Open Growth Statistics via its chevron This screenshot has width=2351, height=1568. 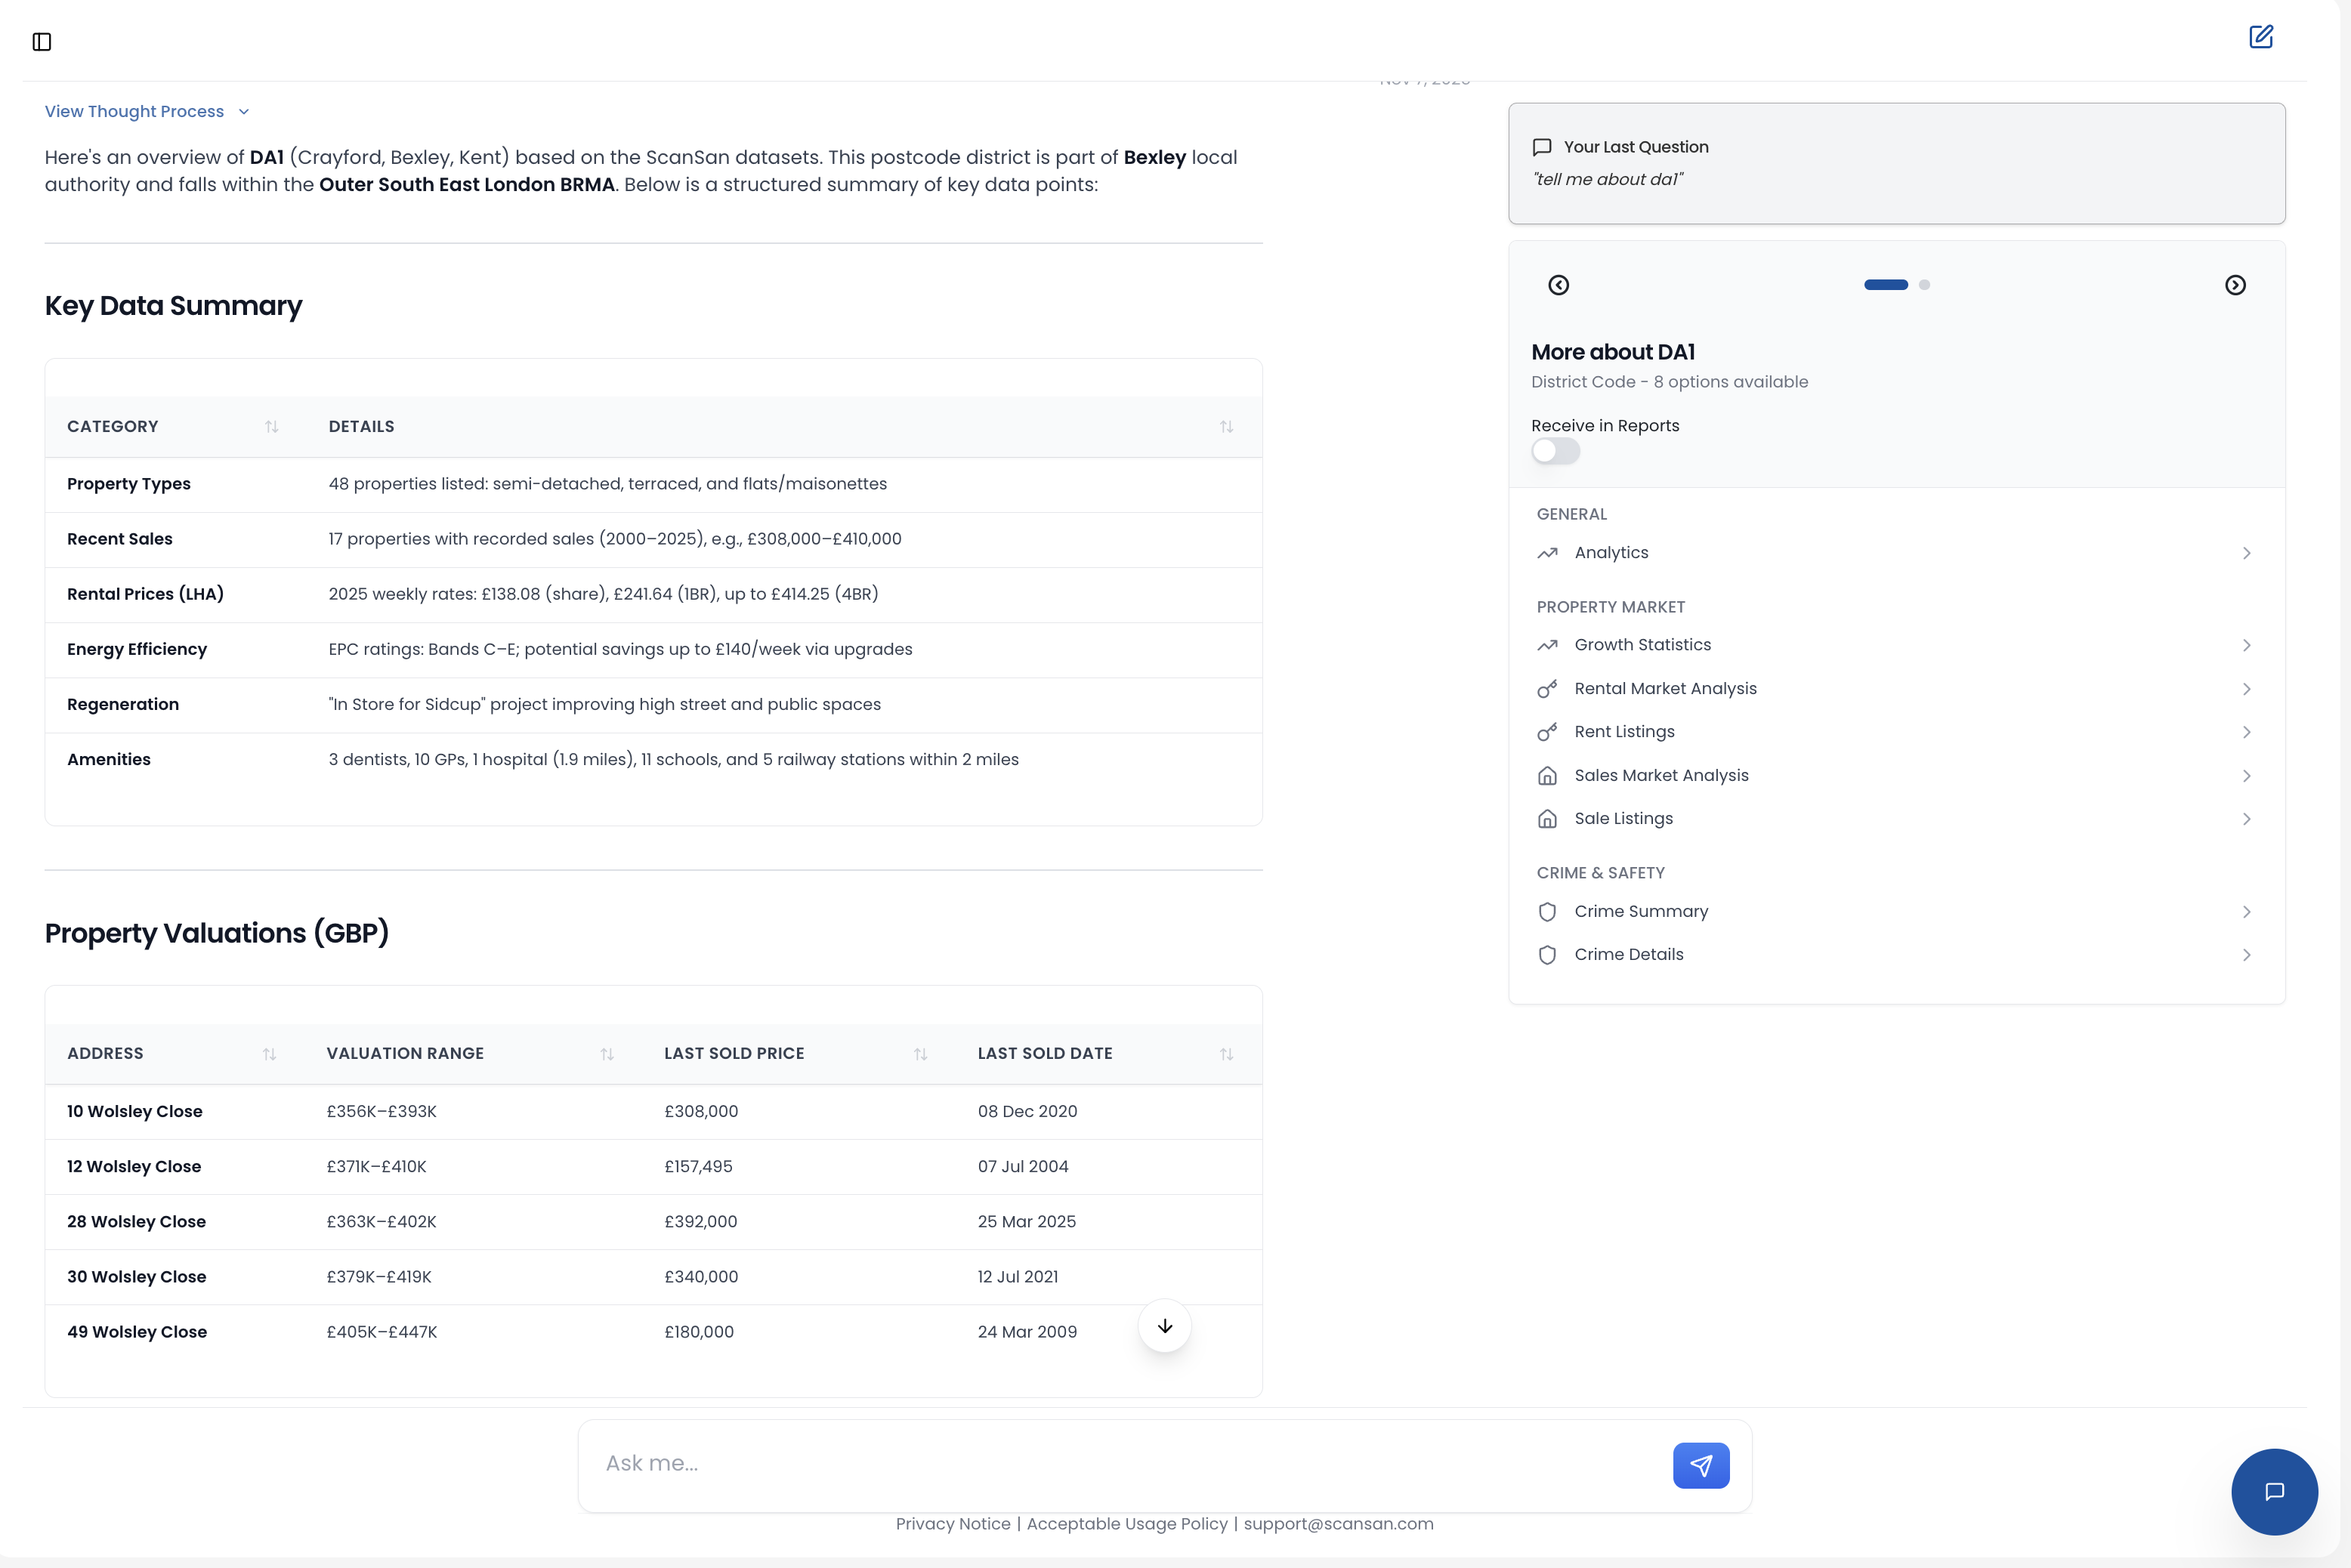coord(2247,645)
